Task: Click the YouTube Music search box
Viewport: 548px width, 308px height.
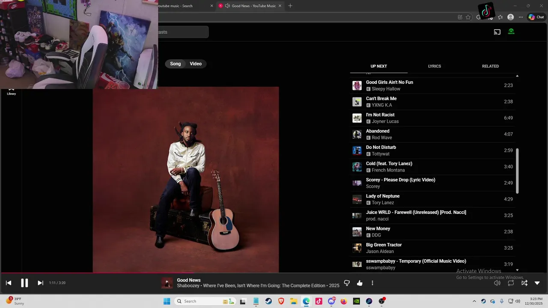Action: 183,32
